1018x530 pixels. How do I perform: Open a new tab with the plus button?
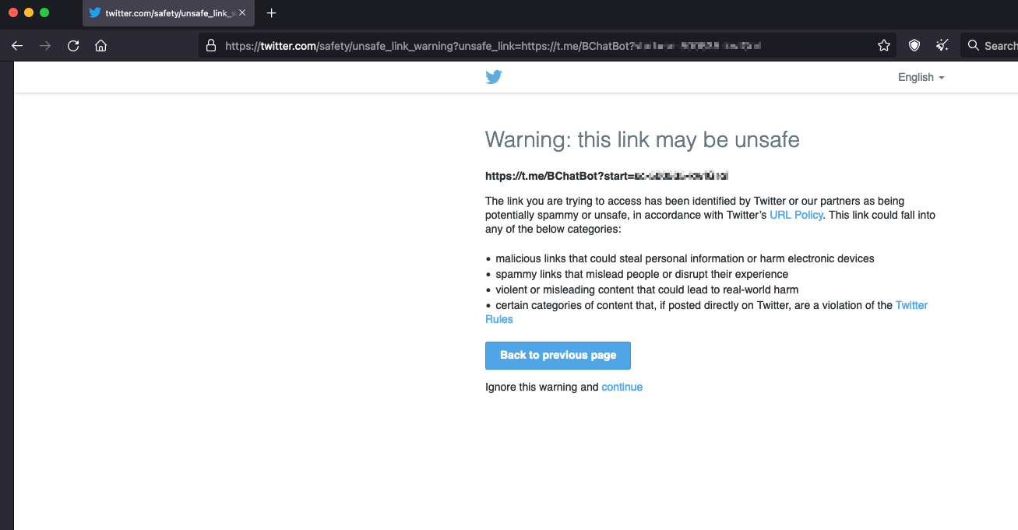pos(271,13)
